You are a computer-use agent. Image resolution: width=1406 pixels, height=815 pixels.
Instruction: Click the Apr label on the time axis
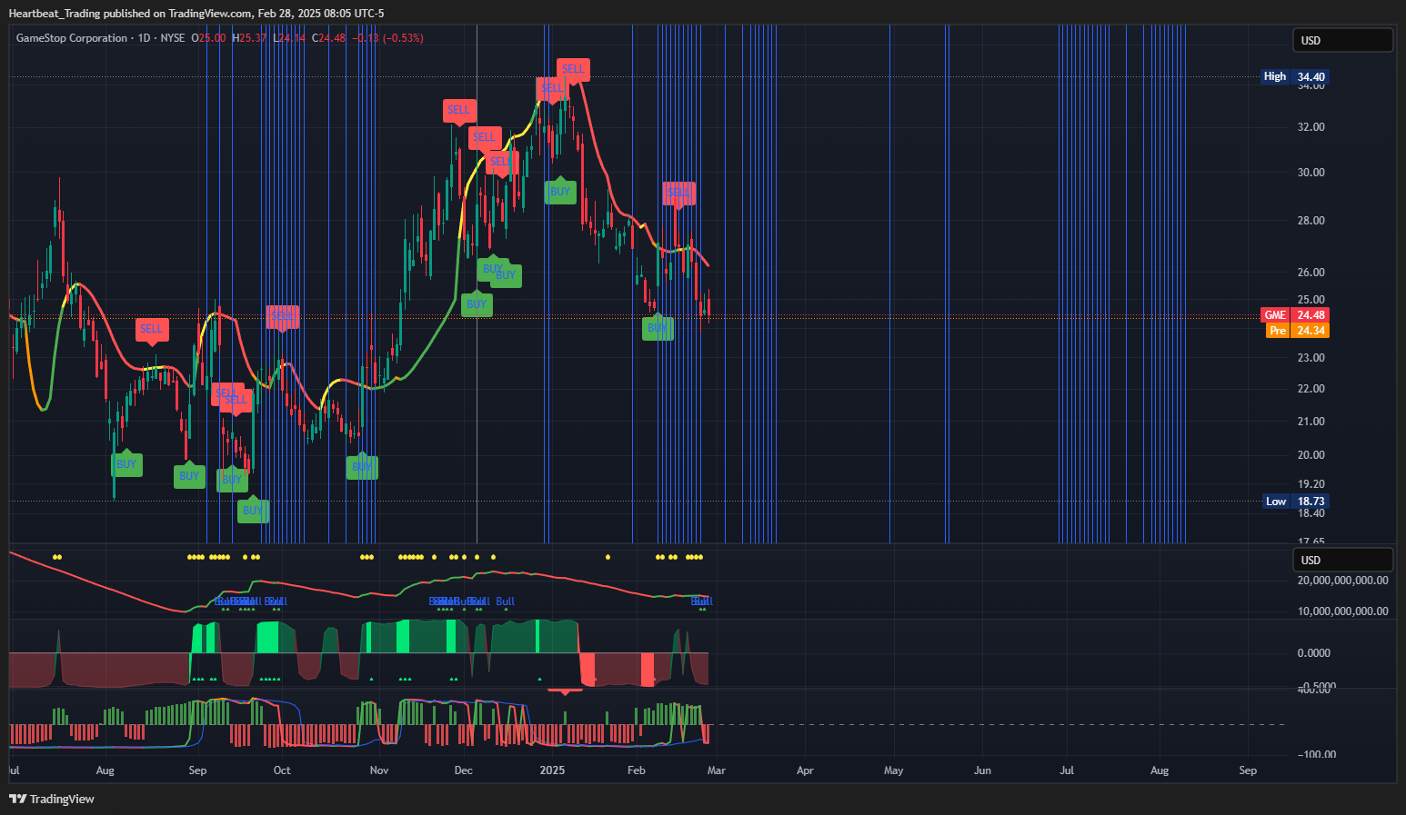click(805, 770)
